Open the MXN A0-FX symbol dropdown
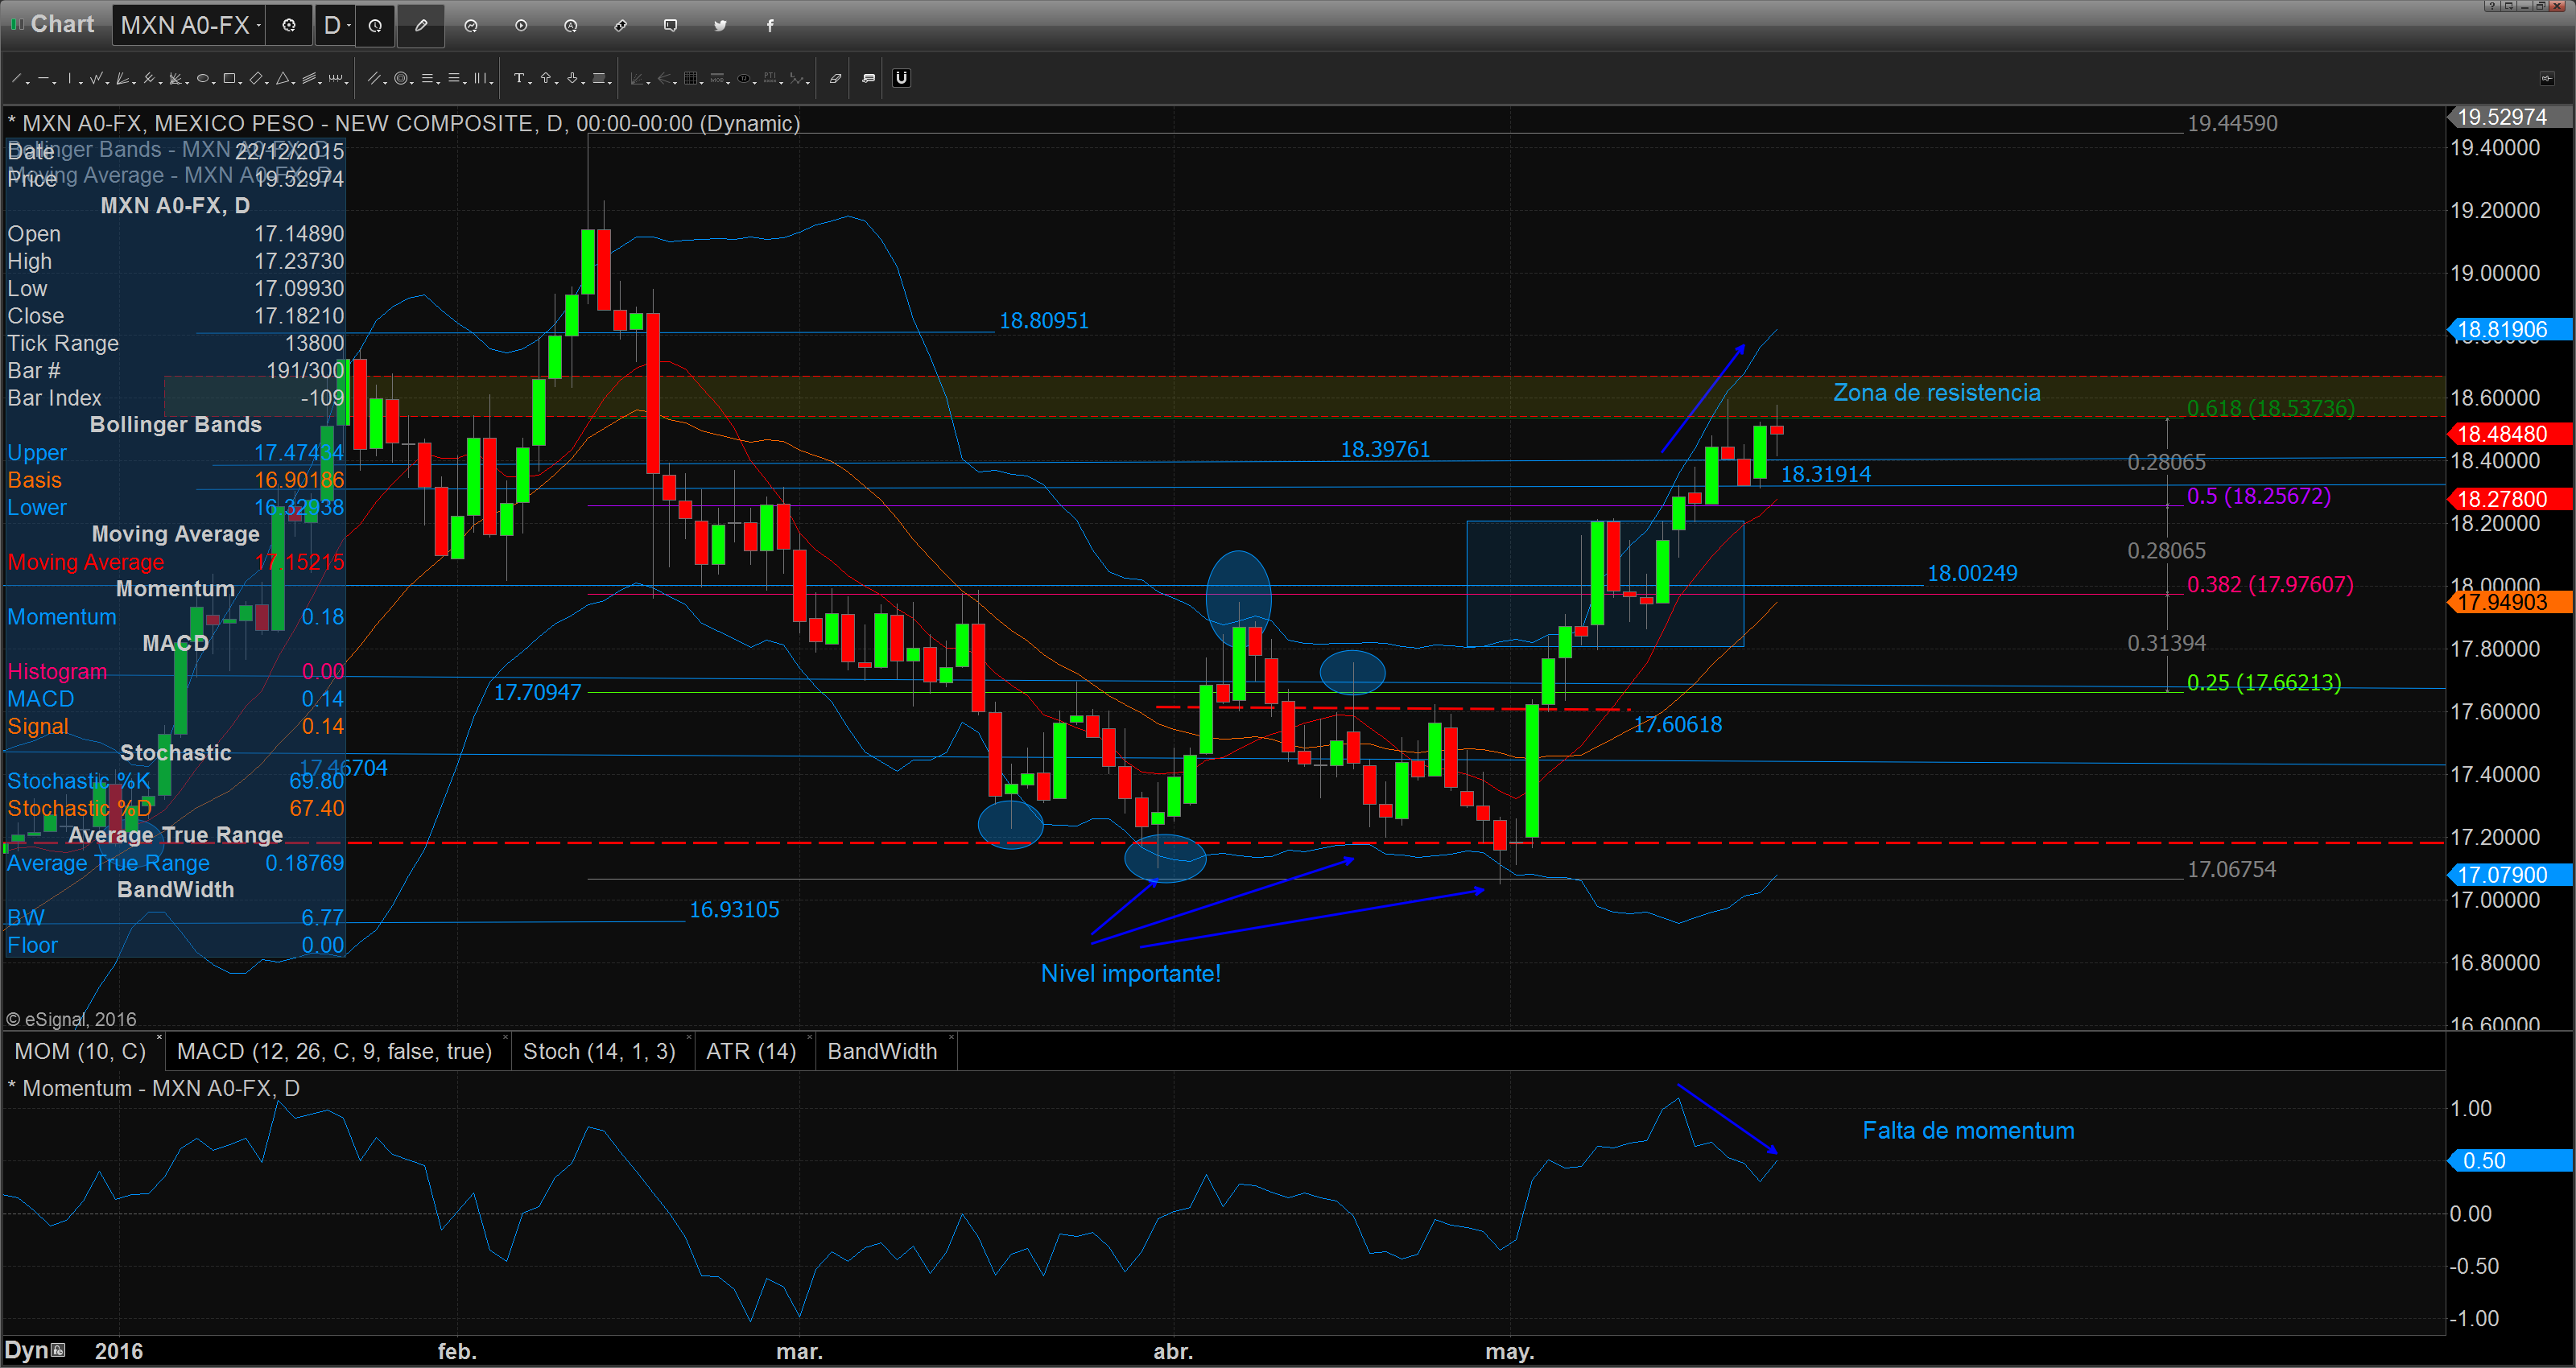2576x1368 pixels. point(190,25)
